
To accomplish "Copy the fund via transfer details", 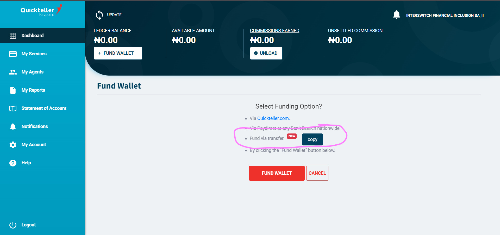I will coord(312,139).
